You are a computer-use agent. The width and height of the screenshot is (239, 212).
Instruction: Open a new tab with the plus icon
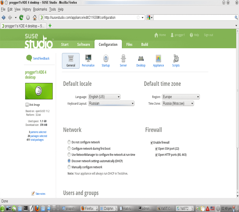tap(50, 25)
